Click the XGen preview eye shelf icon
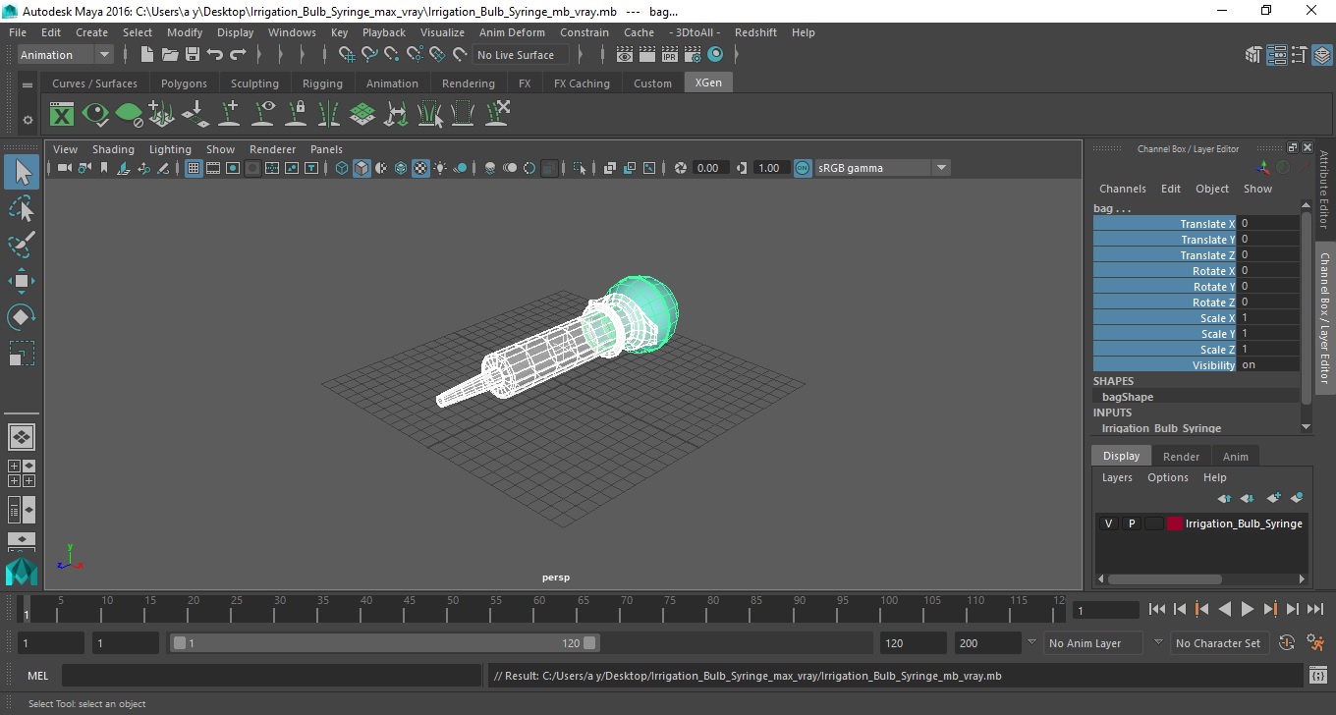This screenshot has width=1336, height=715. (x=95, y=115)
